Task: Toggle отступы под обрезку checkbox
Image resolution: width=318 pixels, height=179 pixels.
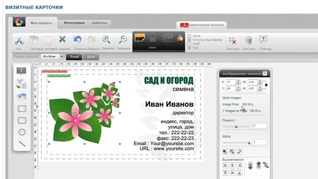Action: (x=189, y=40)
